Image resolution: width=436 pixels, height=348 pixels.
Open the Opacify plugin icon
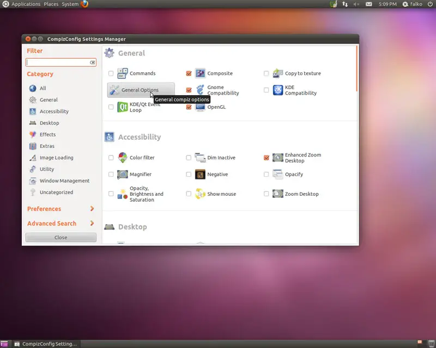(x=277, y=175)
